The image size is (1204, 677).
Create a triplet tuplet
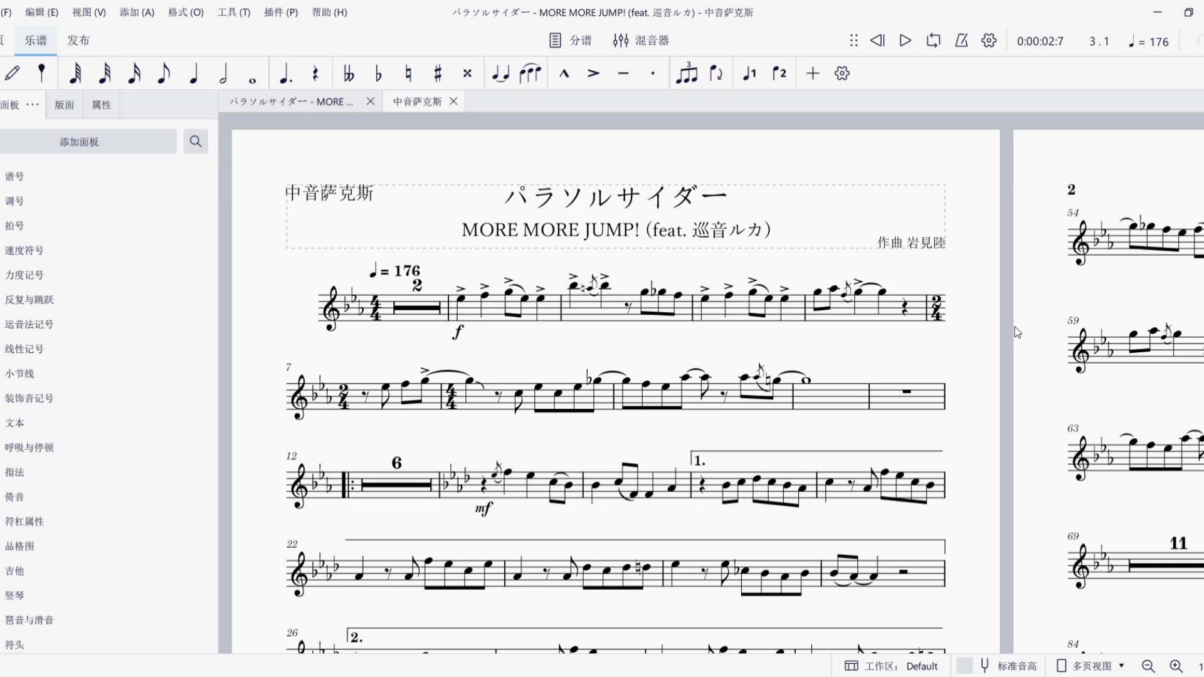tap(687, 73)
